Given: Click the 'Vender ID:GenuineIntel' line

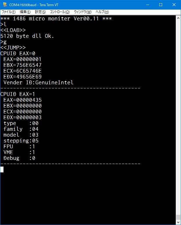Looking at the screenshot, I should pyautogui.click(x=38, y=83).
